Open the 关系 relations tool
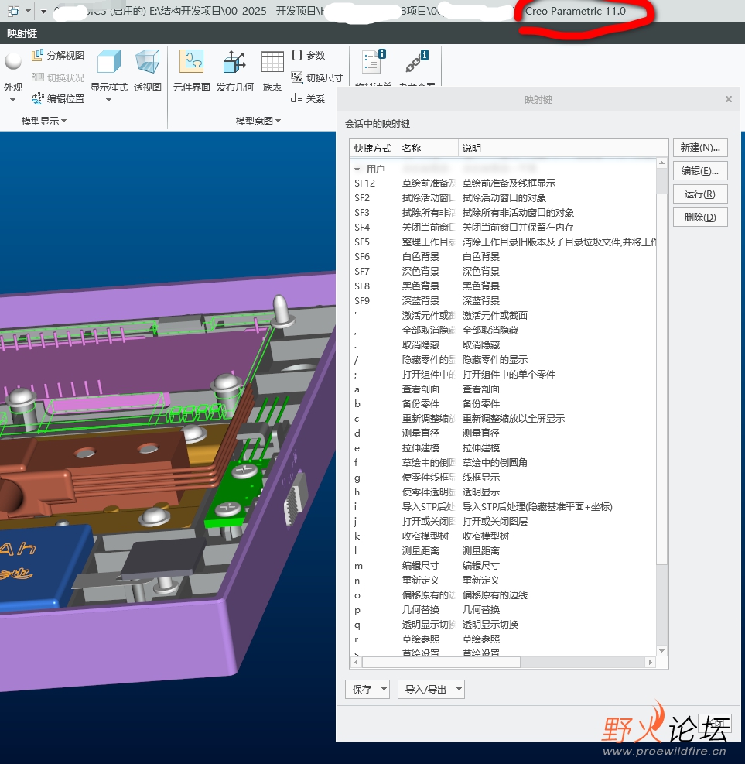Screen dimensions: 745x764 [x=308, y=99]
